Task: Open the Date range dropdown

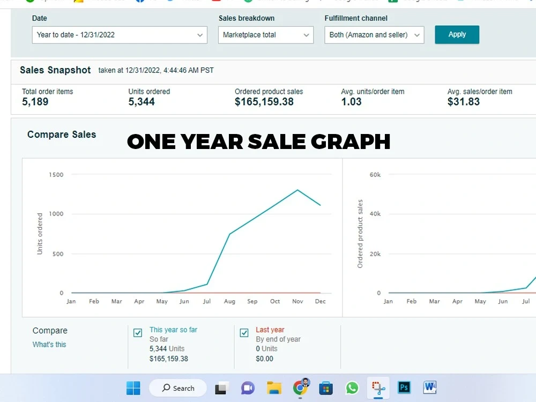Action: click(x=120, y=35)
